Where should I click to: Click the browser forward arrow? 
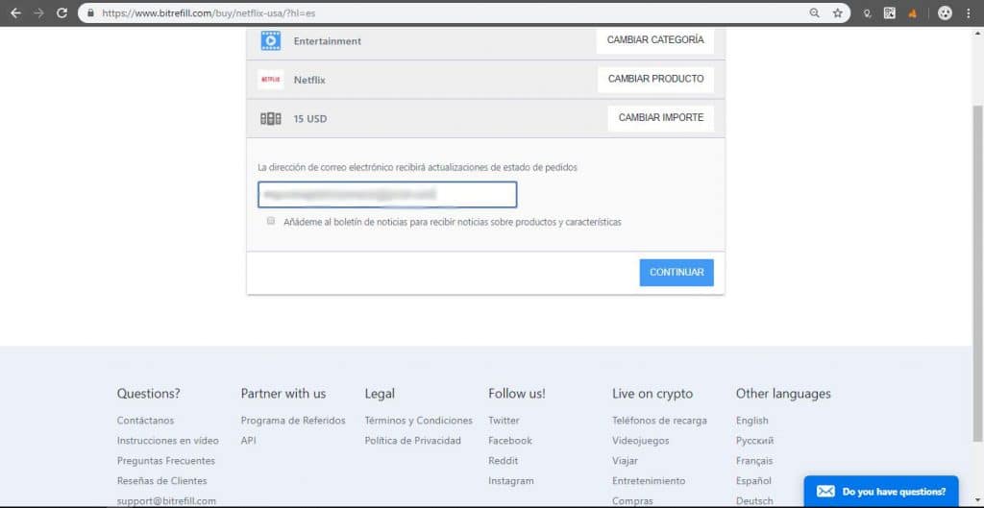38,12
